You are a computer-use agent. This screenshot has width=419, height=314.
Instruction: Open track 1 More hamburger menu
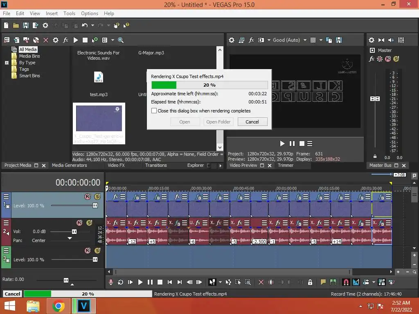pyautogui.click(x=6, y=197)
